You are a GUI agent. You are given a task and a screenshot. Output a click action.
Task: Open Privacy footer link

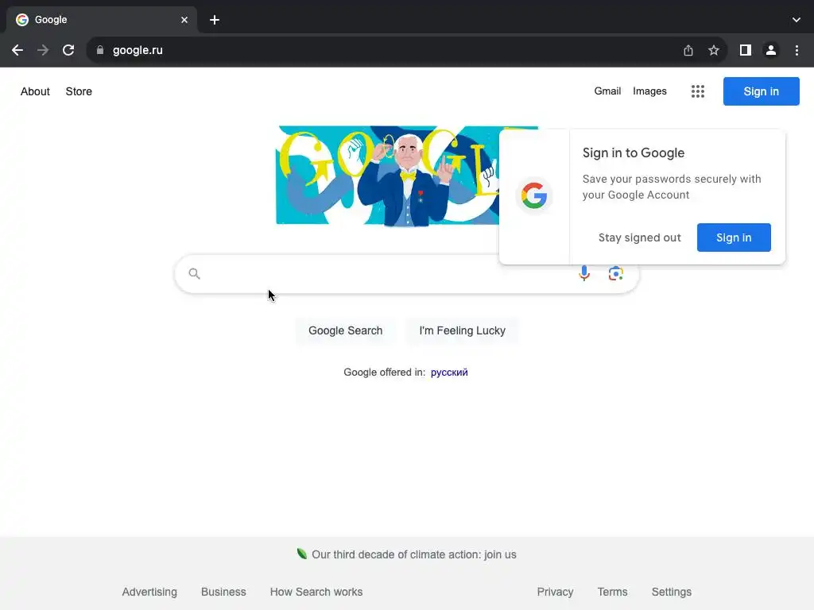click(555, 592)
